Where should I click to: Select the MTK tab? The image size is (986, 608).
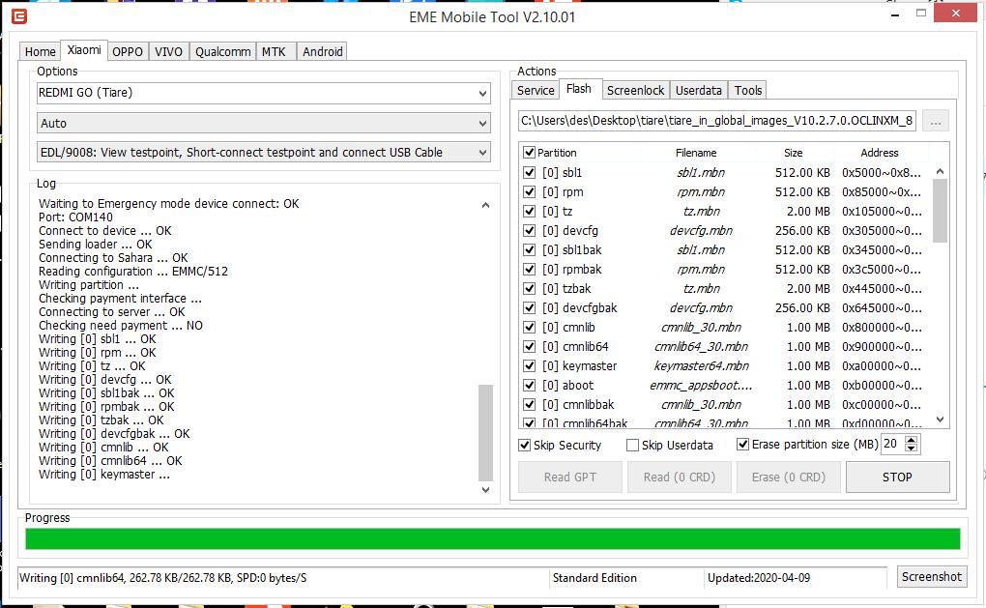click(274, 51)
